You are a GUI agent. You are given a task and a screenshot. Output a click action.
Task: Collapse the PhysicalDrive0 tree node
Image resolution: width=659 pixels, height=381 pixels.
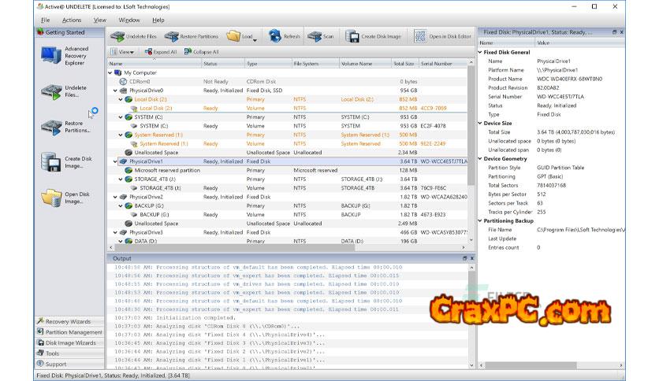[112, 91]
